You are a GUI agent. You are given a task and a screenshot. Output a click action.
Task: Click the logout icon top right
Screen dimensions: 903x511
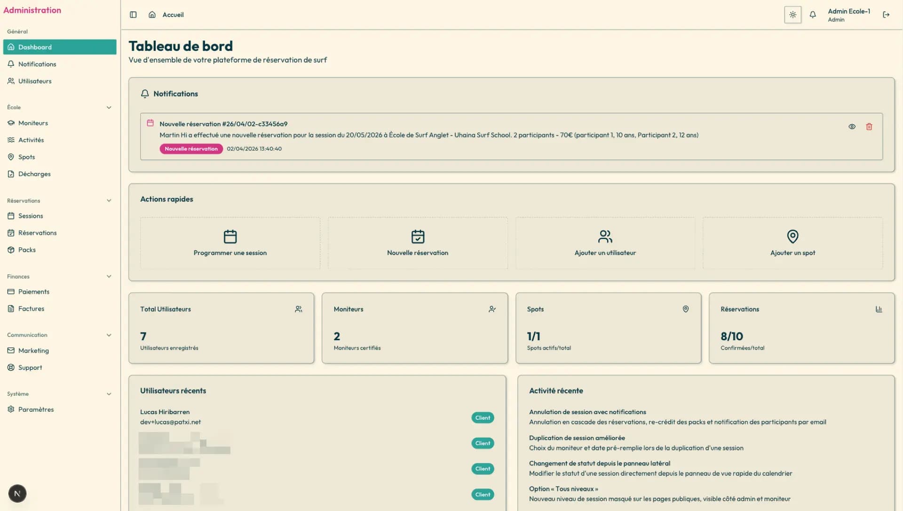[x=886, y=15]
